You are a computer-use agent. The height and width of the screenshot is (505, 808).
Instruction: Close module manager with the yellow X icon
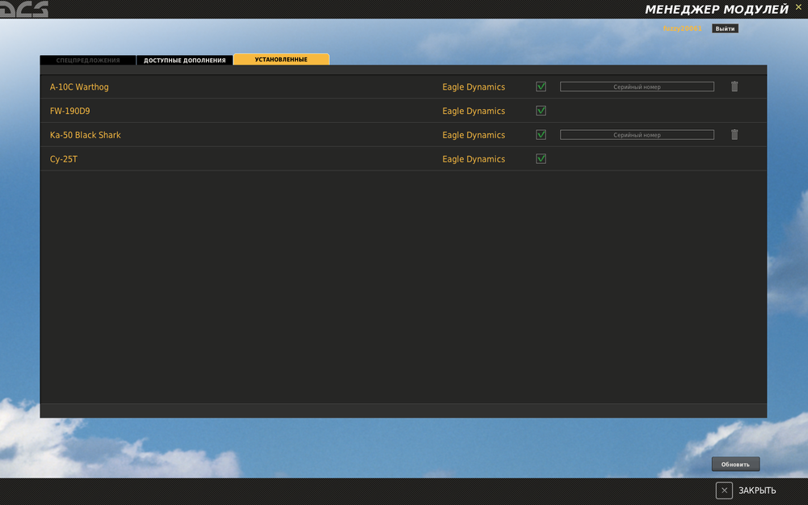798,7
